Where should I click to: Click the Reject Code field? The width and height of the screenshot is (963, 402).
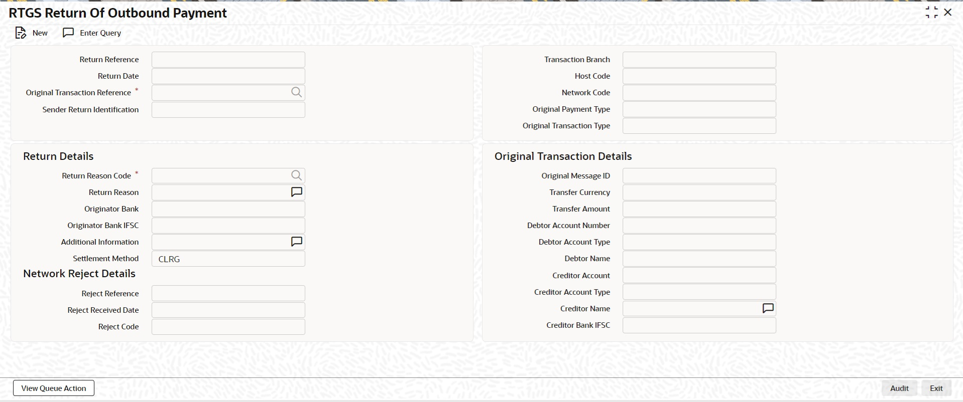(228, 327)
